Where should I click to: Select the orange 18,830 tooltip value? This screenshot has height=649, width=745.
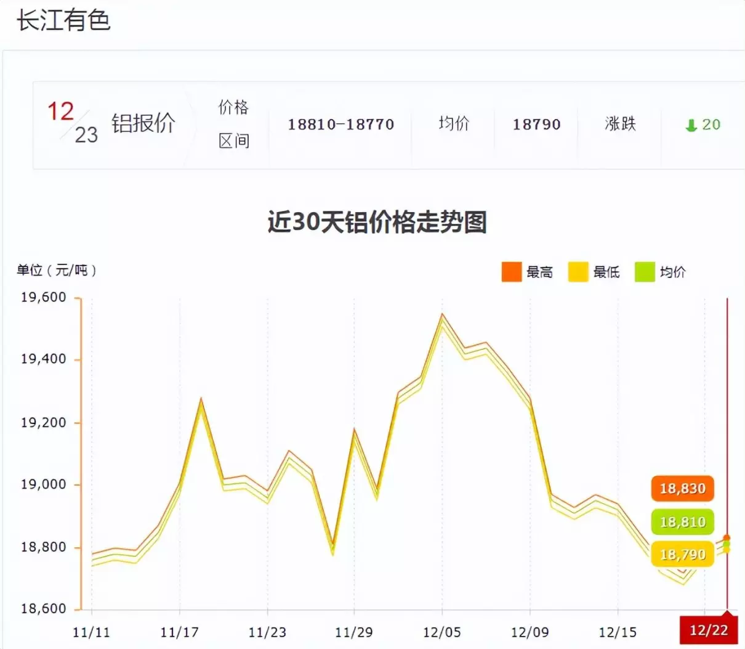tap(683, 489)
